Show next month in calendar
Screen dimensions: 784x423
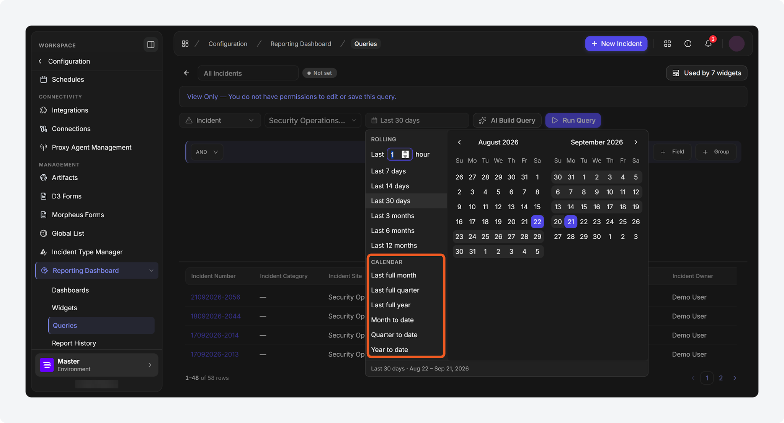pos(636,142)
